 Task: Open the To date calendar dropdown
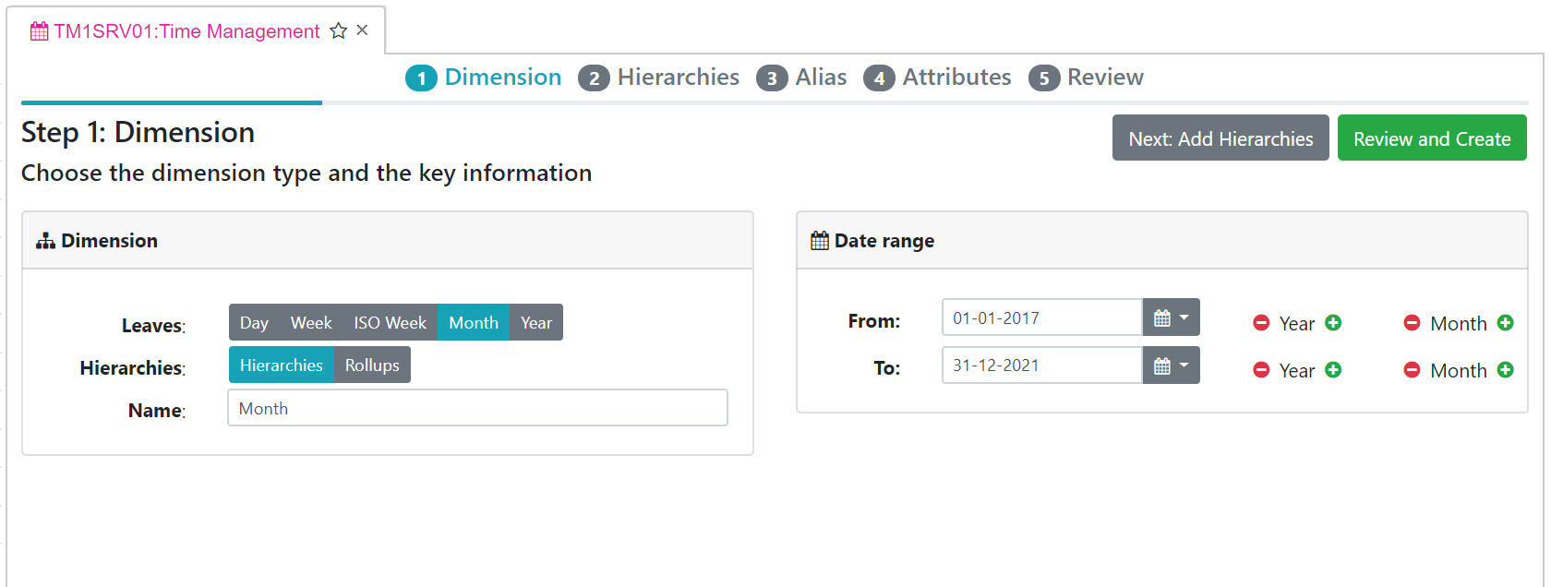[x=1171, y=365]
